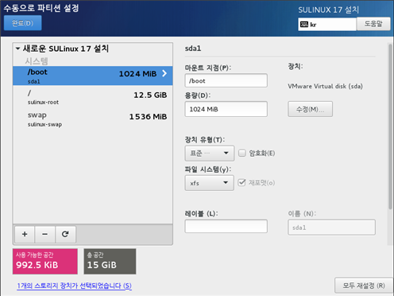Click the VMware Virtual disk (sda) text
The image size is (394, 296).
pyautogui.click(x=325, y=86)
